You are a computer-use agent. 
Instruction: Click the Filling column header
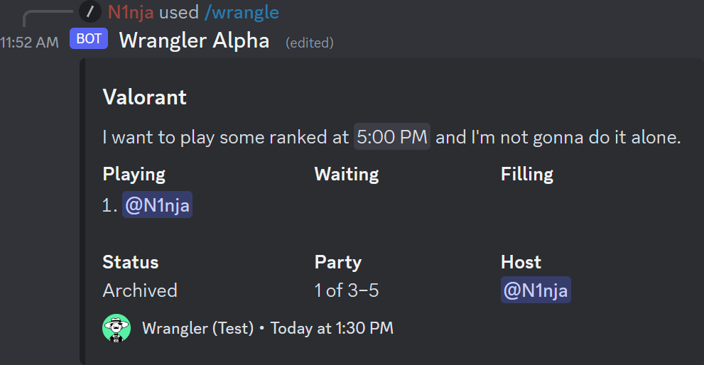click(x=526, y=174)
